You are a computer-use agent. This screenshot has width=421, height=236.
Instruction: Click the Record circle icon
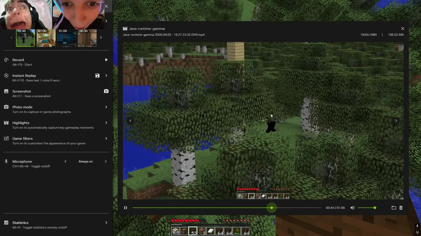click(6, 60)
